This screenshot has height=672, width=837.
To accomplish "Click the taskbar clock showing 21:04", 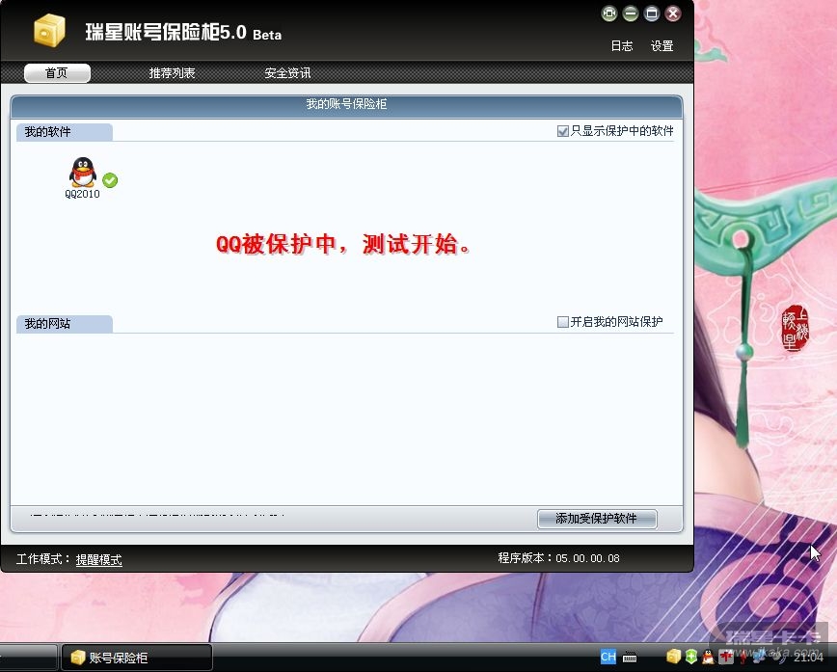I will (809, 657).
